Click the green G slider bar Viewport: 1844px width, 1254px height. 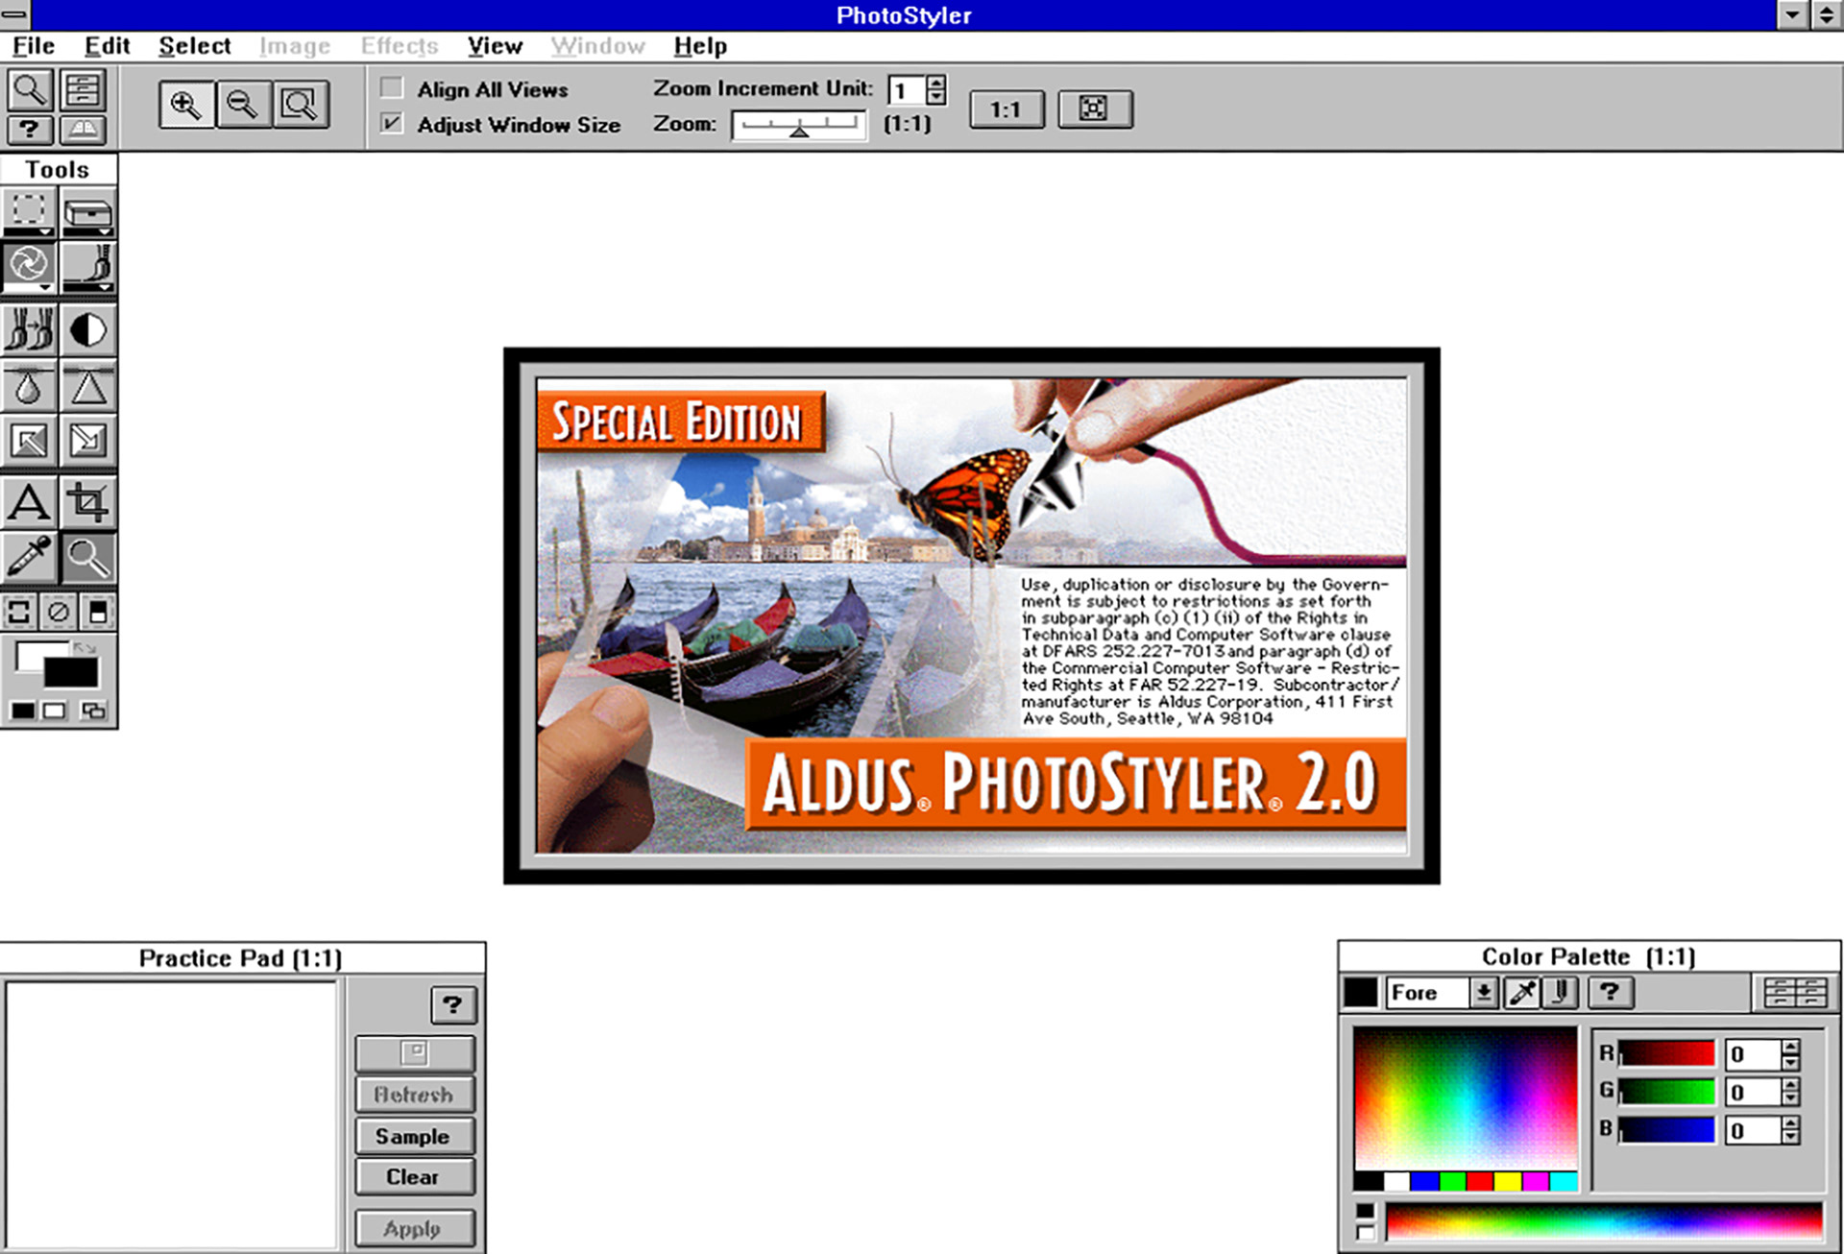click(x=1666, y=1092)
